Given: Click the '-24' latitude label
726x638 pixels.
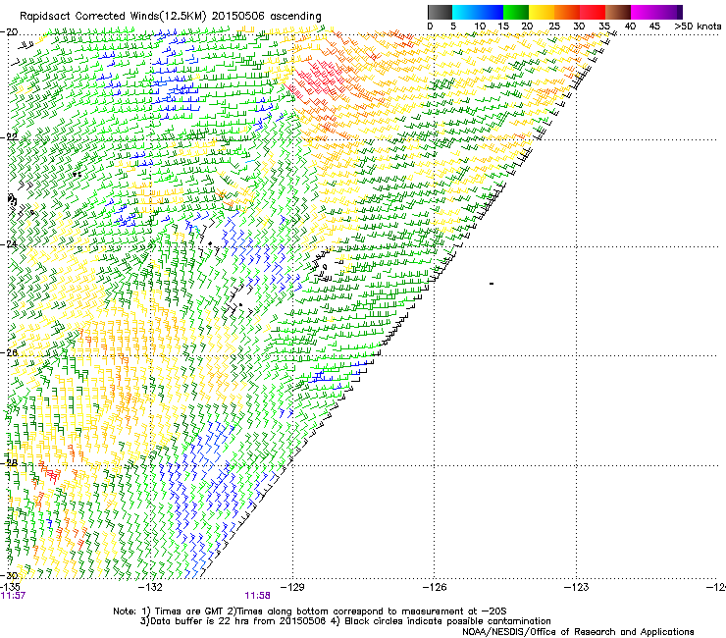Looking at the screenshot, I should click(9, 244).
